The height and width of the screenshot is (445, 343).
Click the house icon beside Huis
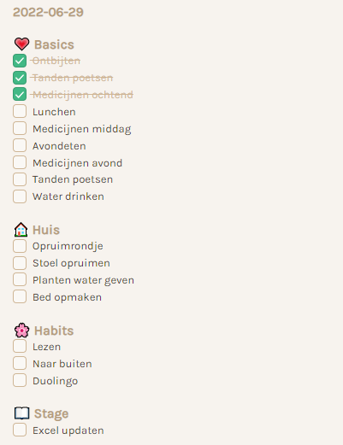pos(21,230)
